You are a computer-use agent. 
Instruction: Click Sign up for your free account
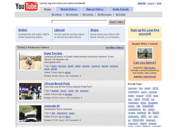tap(145, 32)
